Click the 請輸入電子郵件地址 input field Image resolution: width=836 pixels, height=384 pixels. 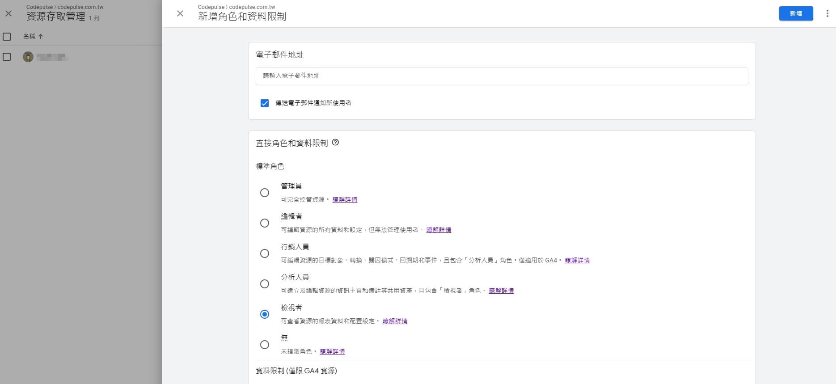pos(502,76)
